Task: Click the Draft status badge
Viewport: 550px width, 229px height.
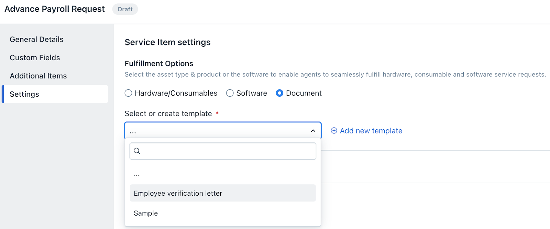Action: click(125, 9)
